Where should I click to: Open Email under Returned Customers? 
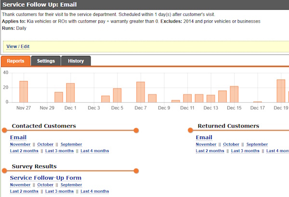point(204,137)
